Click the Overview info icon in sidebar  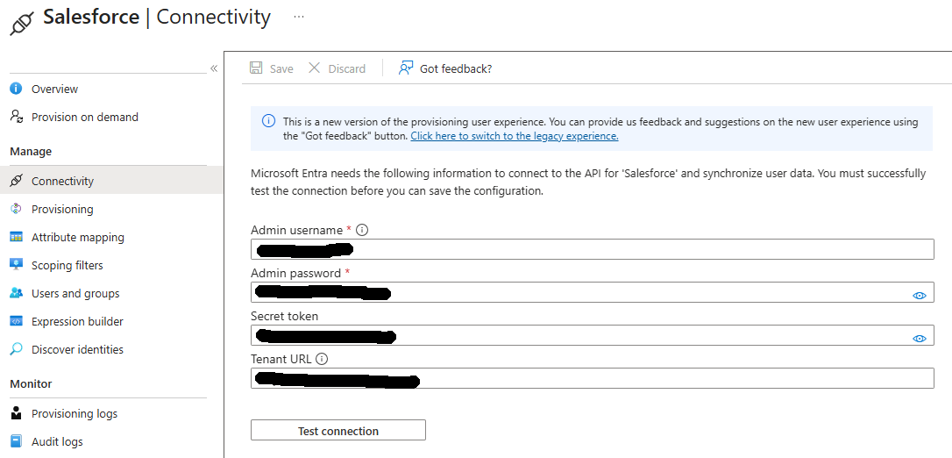point(16,89)
